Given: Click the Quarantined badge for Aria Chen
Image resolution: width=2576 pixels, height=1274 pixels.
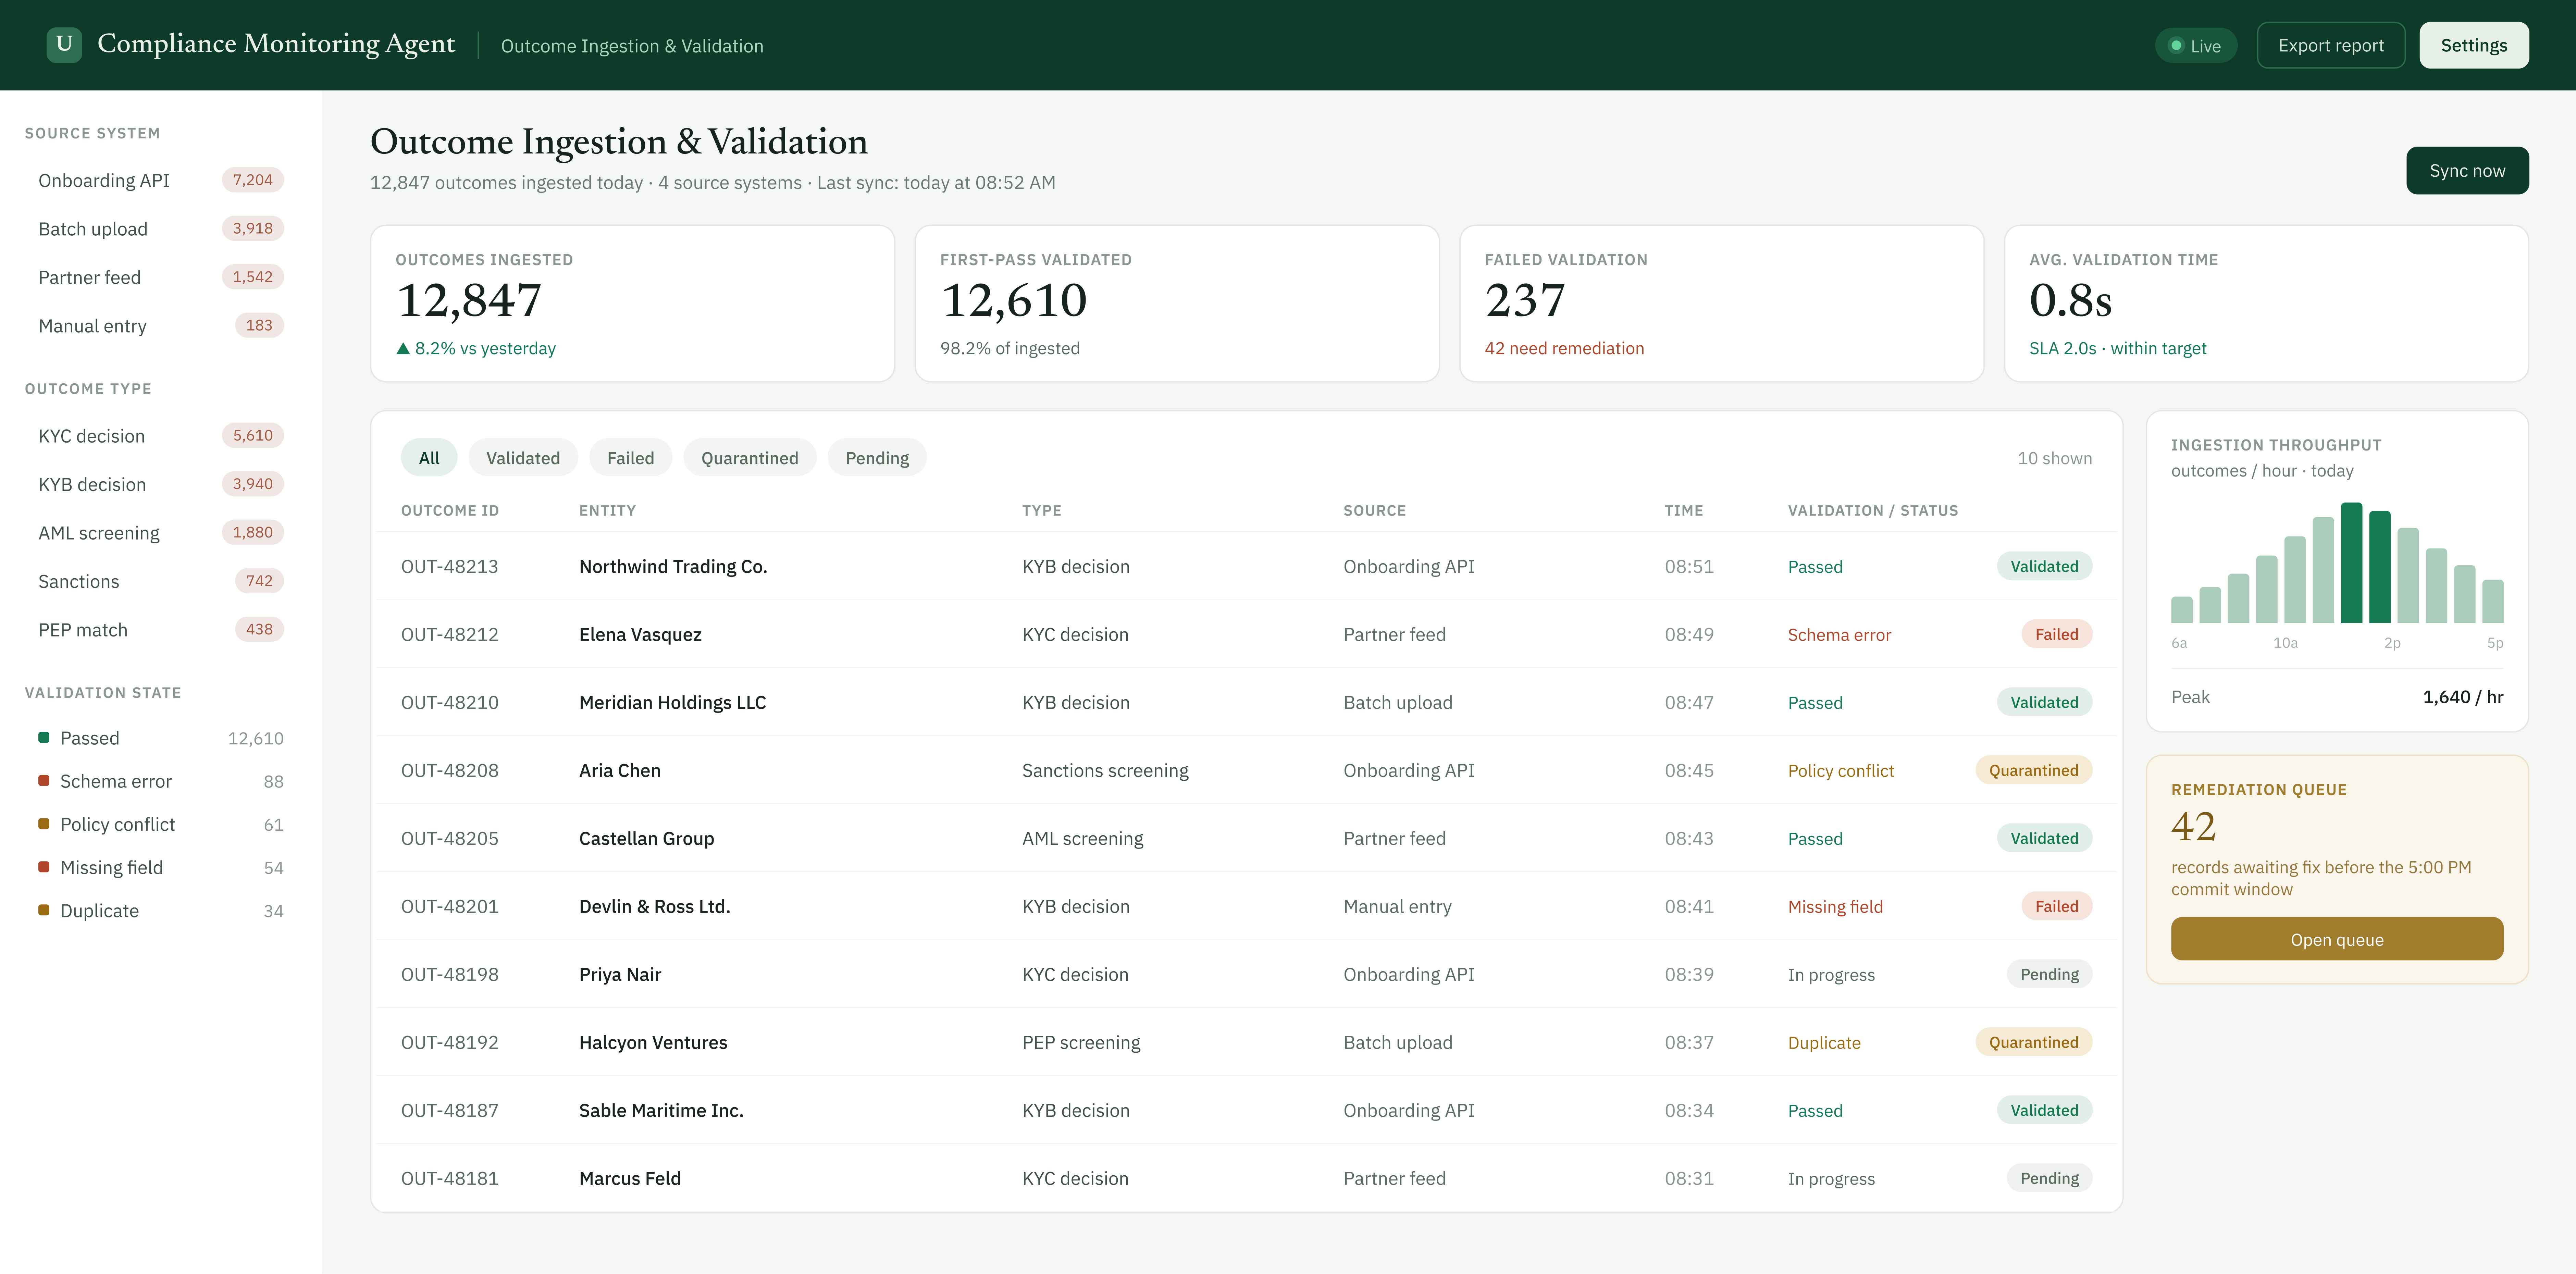Looking at the screenshot, I should [x=2033, y=770].
